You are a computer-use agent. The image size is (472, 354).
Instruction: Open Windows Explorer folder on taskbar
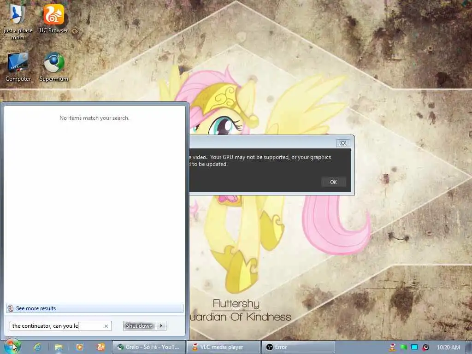59,347
